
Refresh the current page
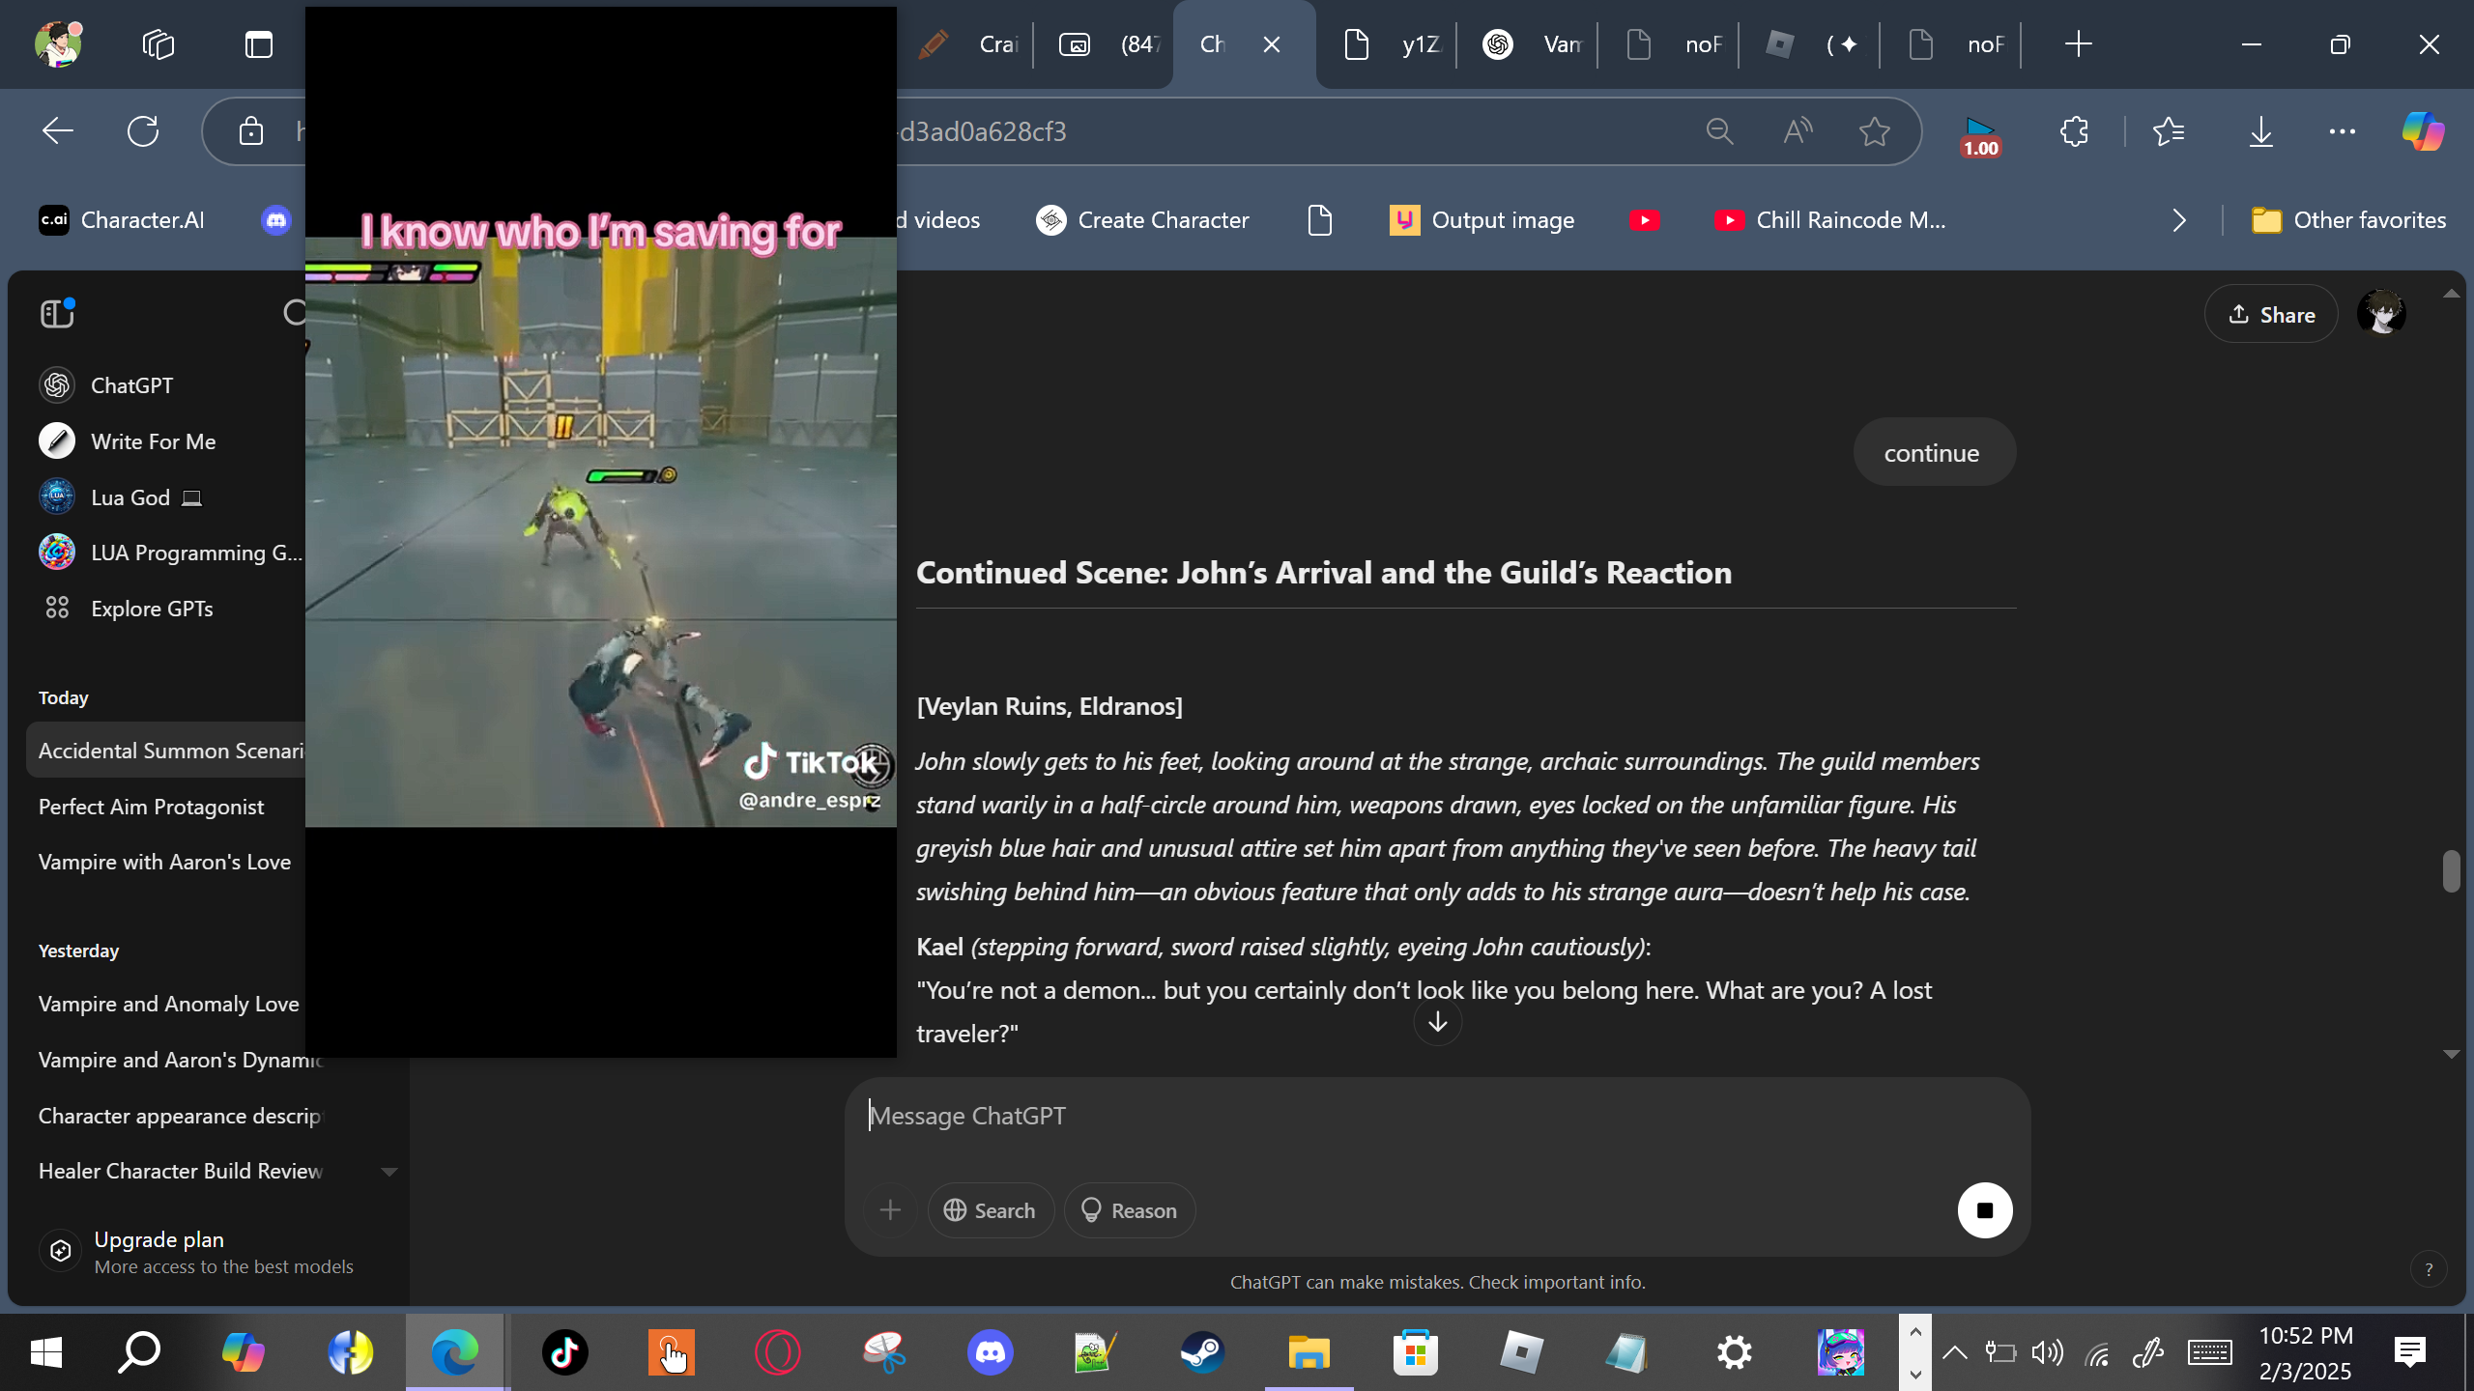[143, 131]
